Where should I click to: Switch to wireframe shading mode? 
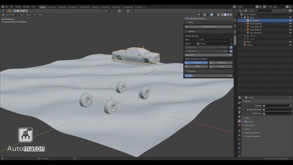click(222, 15)
